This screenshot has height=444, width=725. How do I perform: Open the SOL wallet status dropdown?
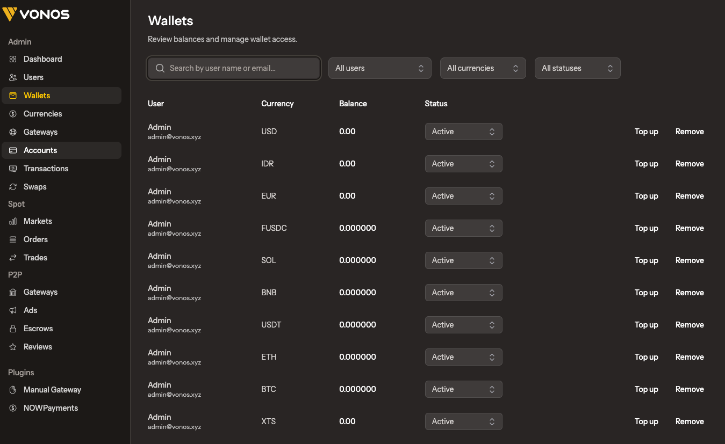point(463,260)
